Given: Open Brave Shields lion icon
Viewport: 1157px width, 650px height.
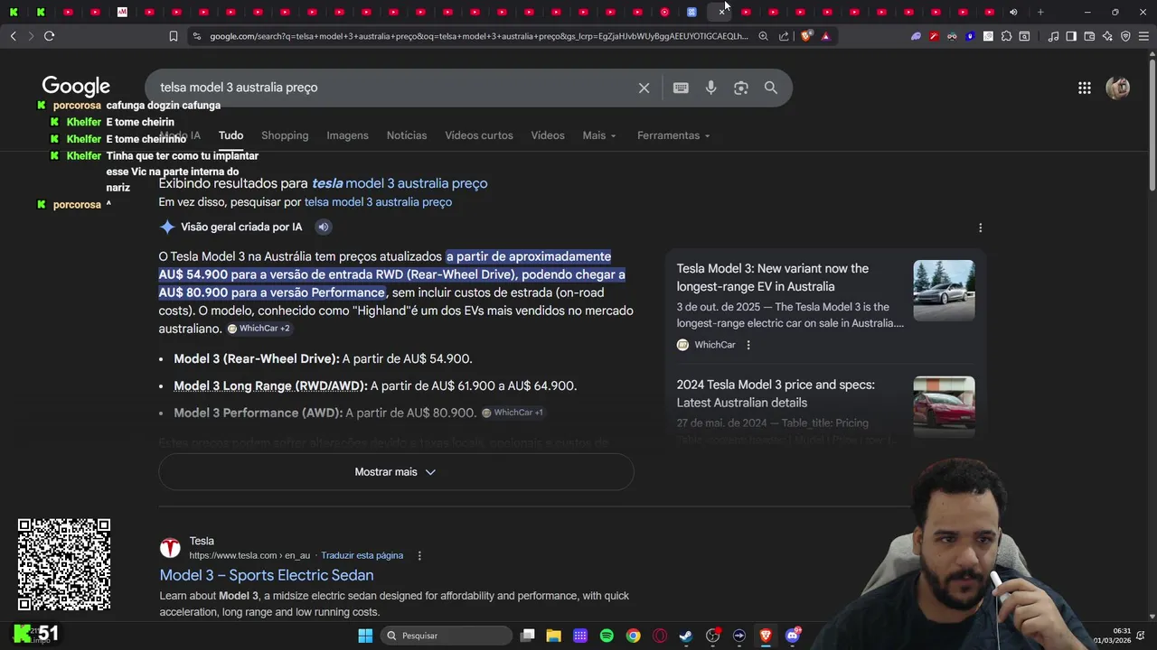Looking at the screenshot, I should pyautogui.click(x=806, y=36).
